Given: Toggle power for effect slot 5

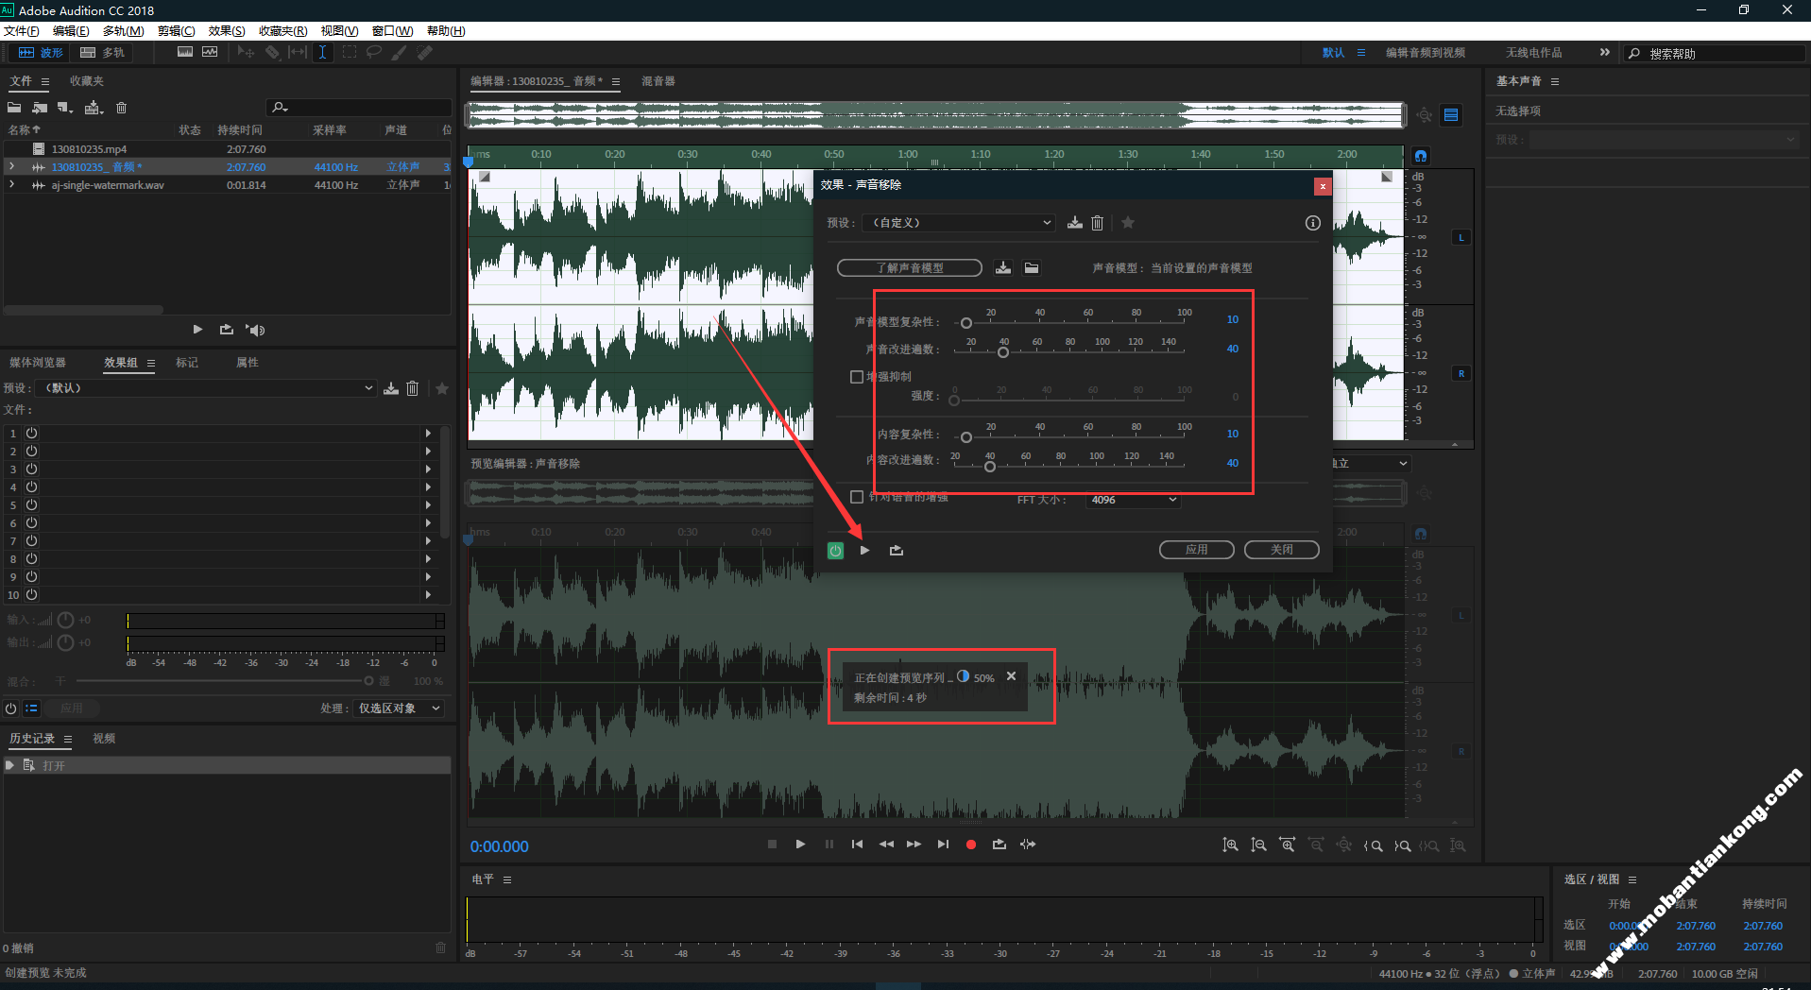Looking at the screenshot, I should (31, 505).
